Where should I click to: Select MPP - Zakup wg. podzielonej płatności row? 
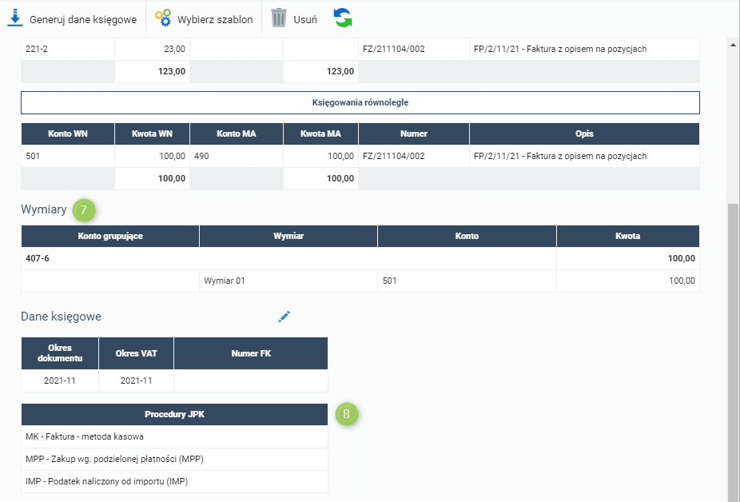click(175, 459)
